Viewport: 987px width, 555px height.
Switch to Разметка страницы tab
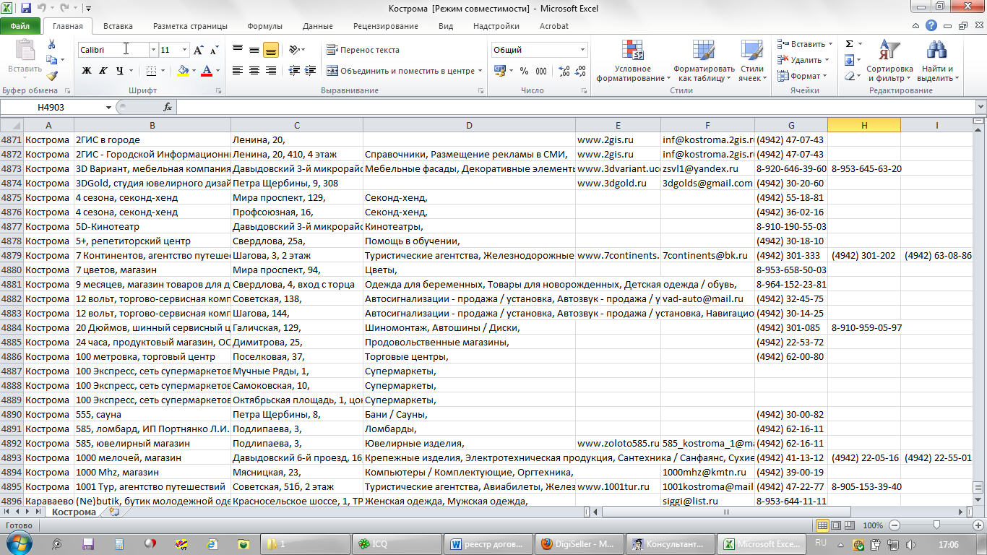click(190, 26)
